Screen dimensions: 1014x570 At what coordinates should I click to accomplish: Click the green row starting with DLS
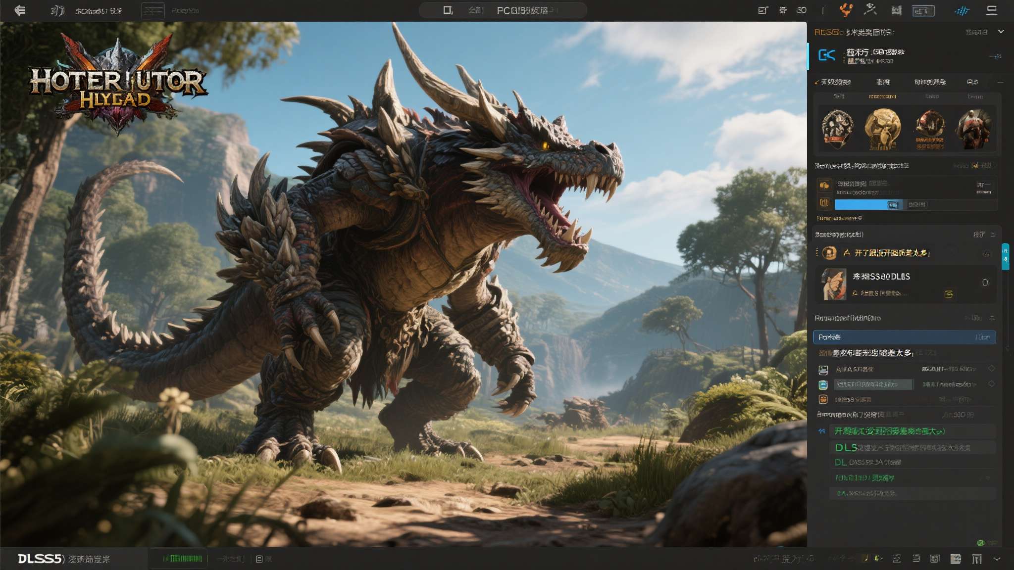point(912,448)
